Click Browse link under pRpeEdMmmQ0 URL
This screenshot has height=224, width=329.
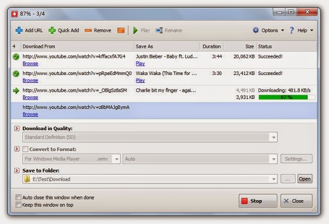click(30, 80)
